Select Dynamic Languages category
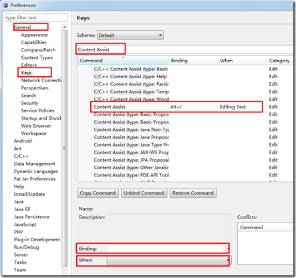Viewport: 296px width, 278px height. (x=36, y=171)
